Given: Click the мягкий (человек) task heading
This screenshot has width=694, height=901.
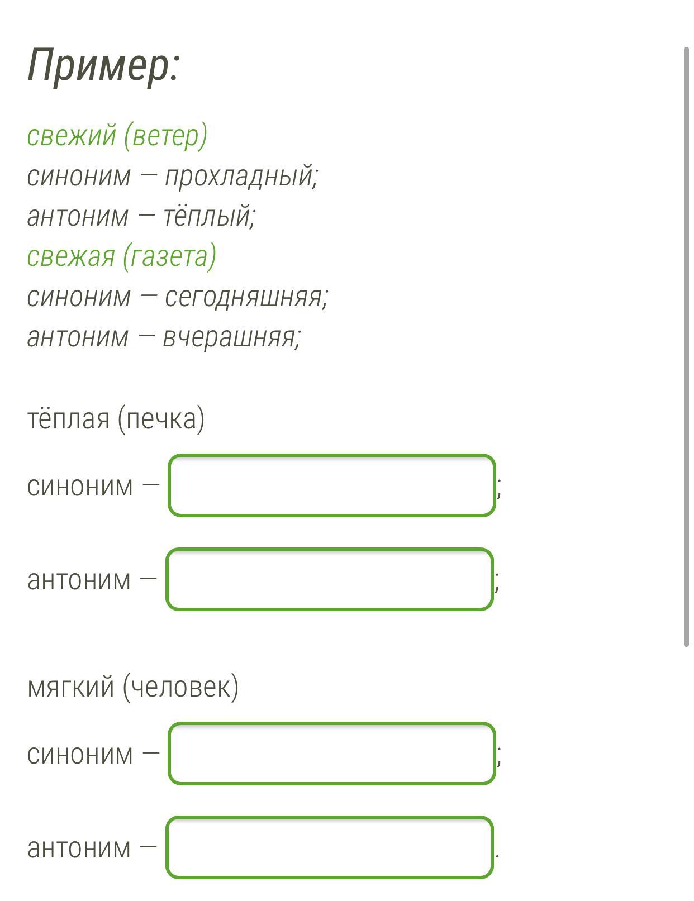Looking at the screenshot, I should point(133,687).
